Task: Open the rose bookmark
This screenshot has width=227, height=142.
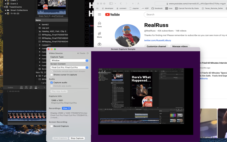Action: 169,8
